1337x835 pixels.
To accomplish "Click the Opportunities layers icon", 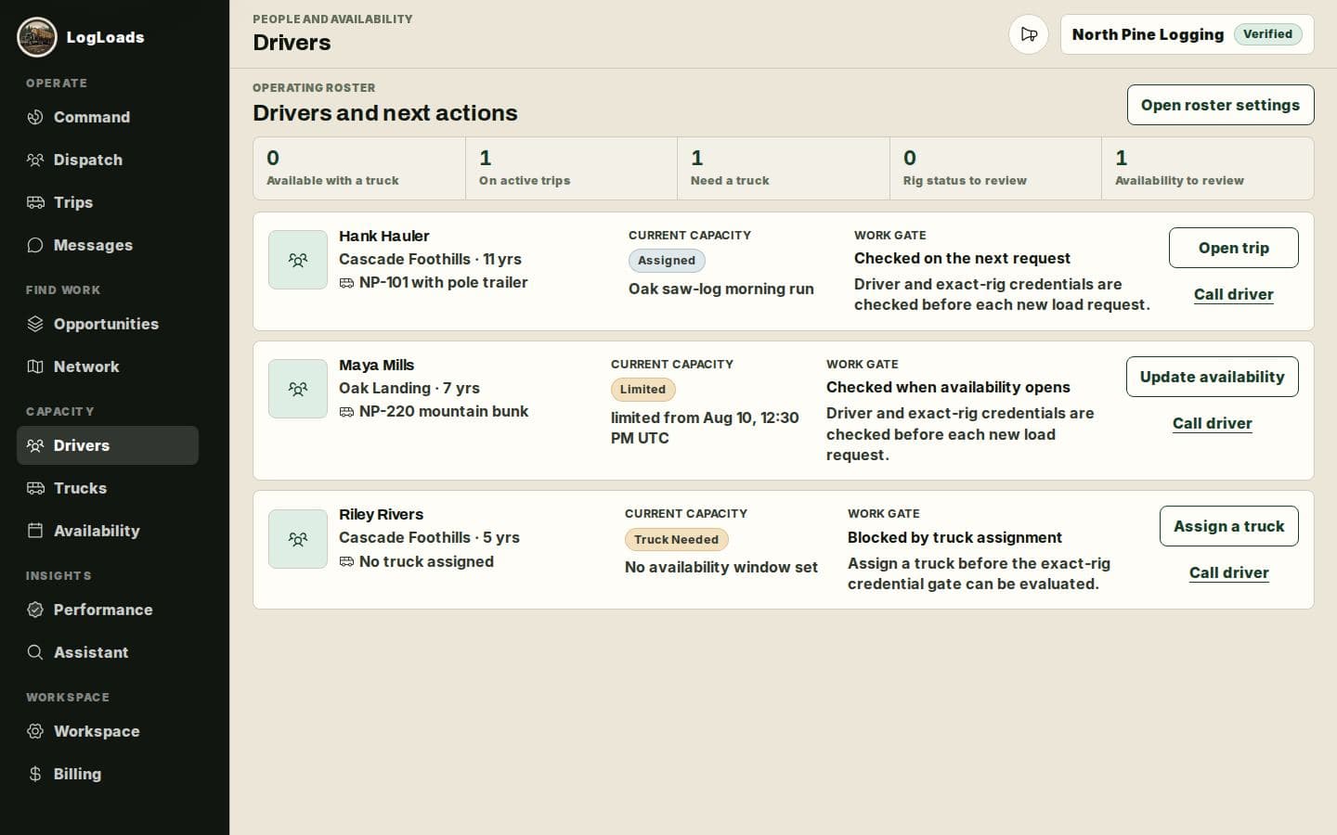I will (35, 324).
